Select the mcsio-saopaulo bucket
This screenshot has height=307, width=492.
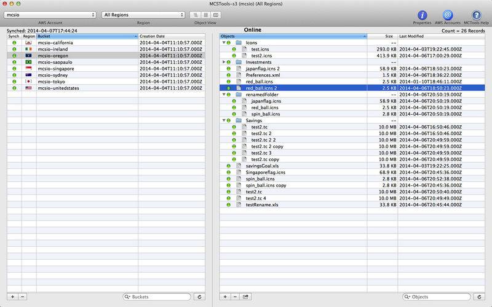(x=106, y=62)
